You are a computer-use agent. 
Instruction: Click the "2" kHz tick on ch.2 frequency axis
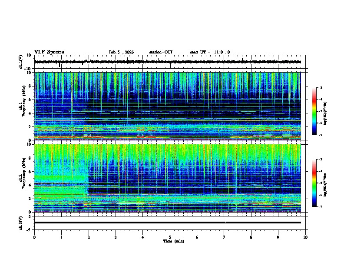pos(30,199)
